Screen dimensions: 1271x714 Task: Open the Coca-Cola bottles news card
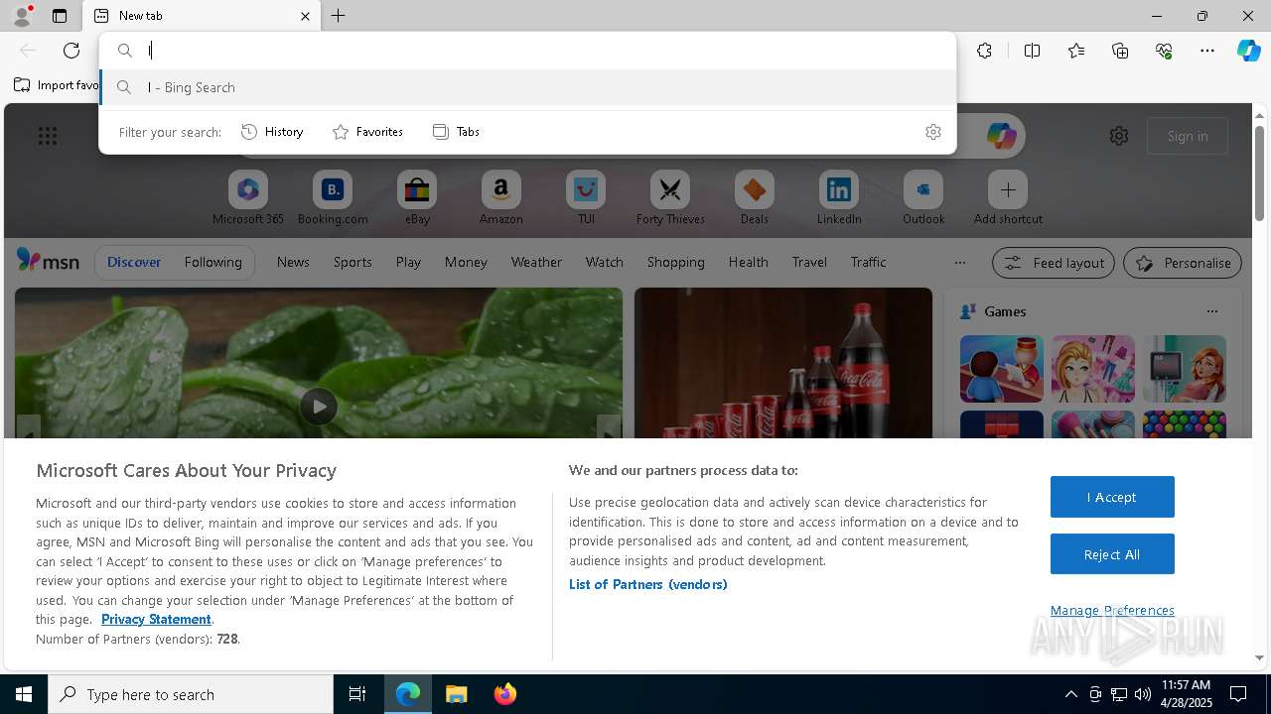point(783,363)
